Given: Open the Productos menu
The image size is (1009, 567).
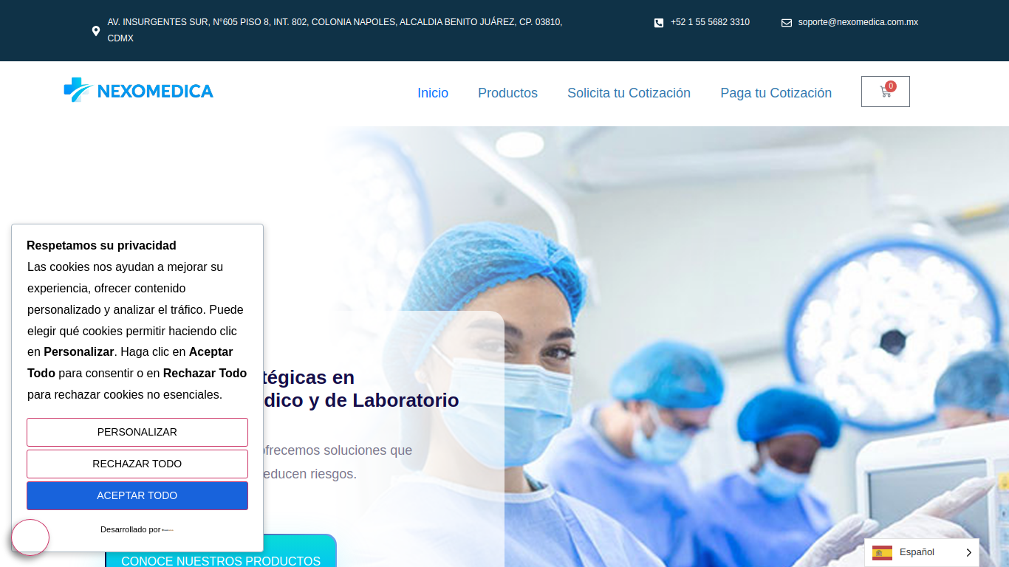Looking at the screenshot, I should (x=507, y=93).
